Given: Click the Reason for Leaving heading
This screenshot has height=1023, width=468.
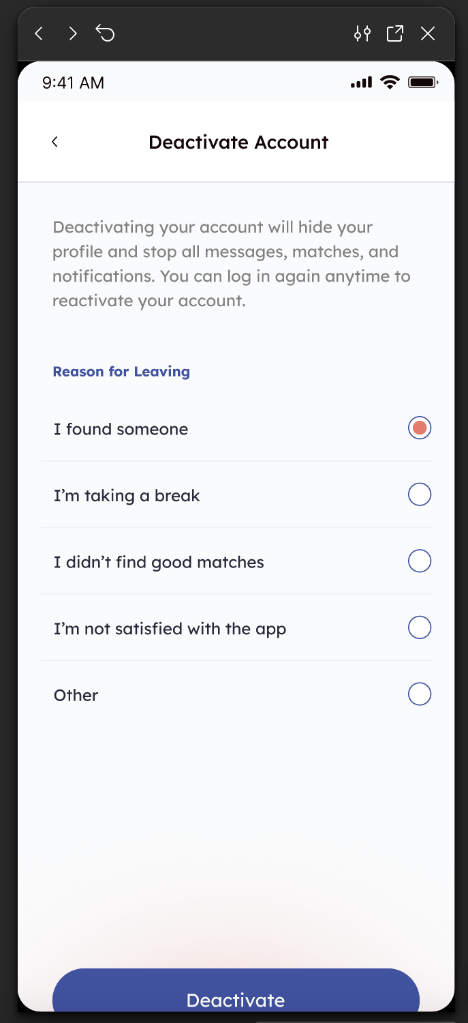Looking at the screenshot, I should pos(121,372).
